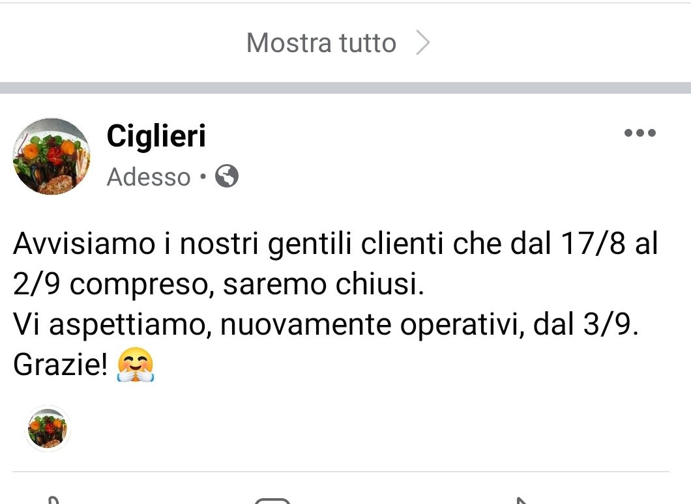
Task: Open the three-dot post options menu
Action: point(640,132)
